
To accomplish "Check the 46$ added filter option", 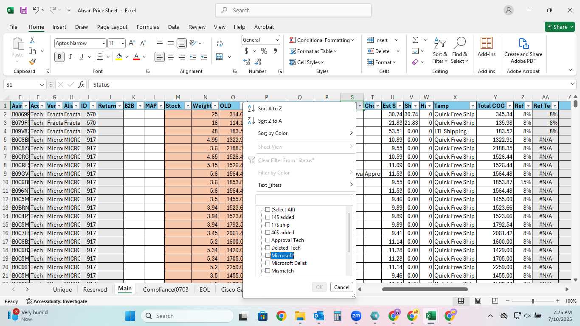I will (267, 233).
